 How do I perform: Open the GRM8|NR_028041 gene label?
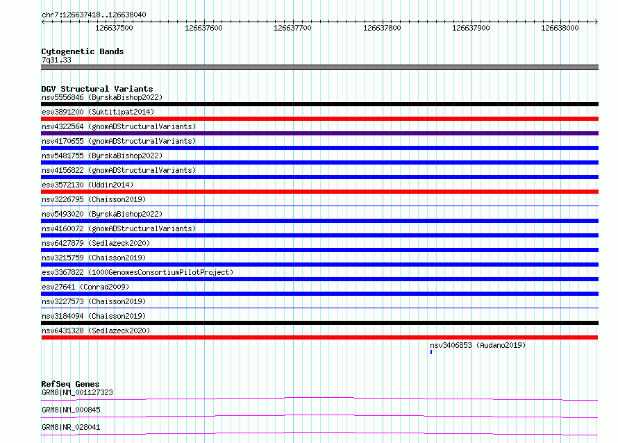[x=71, y=427]
